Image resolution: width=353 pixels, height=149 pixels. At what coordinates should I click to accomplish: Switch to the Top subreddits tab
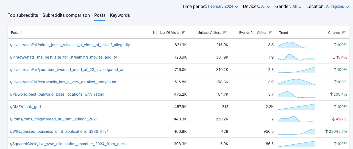click(23, 15)
